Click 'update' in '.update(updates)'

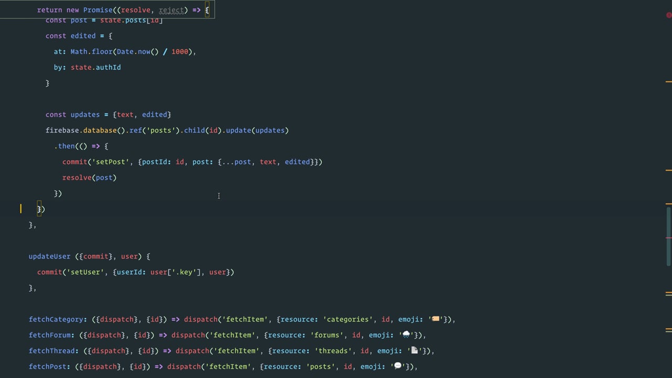pos(239,130)
